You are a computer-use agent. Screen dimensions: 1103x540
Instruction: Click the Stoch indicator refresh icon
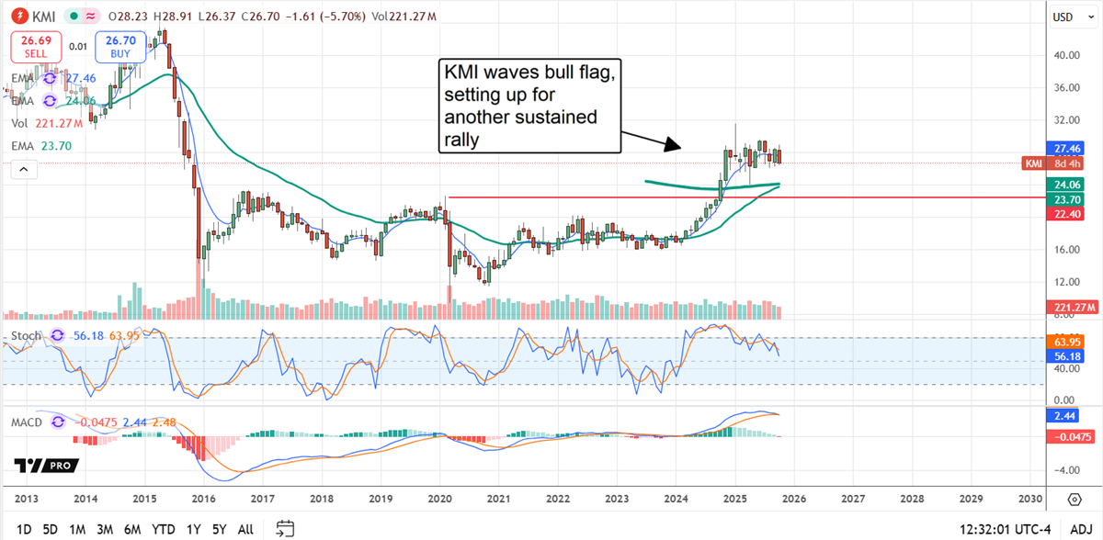pyautogui.click(x=58, y=336)
